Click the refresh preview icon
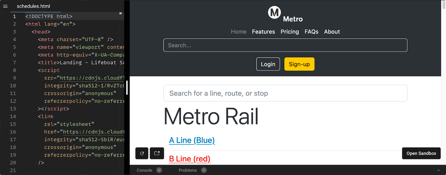Screen dimensions: 446x175 click(142, 153)
